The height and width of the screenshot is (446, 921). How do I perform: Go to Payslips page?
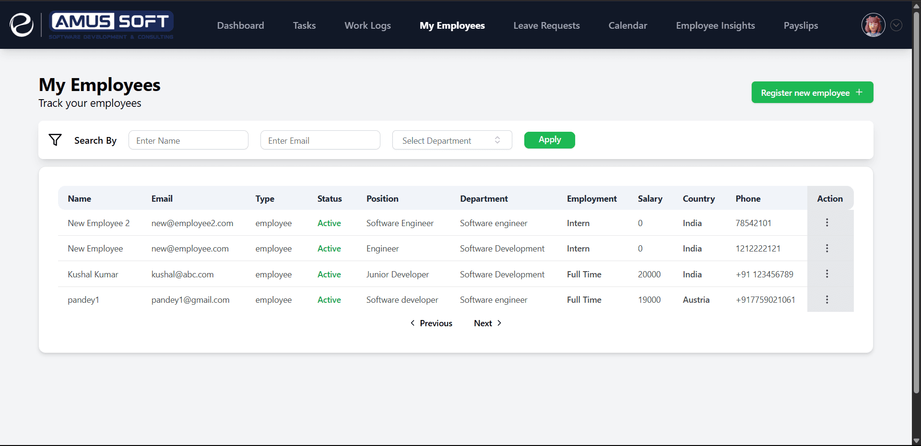[x=801, y=25]
